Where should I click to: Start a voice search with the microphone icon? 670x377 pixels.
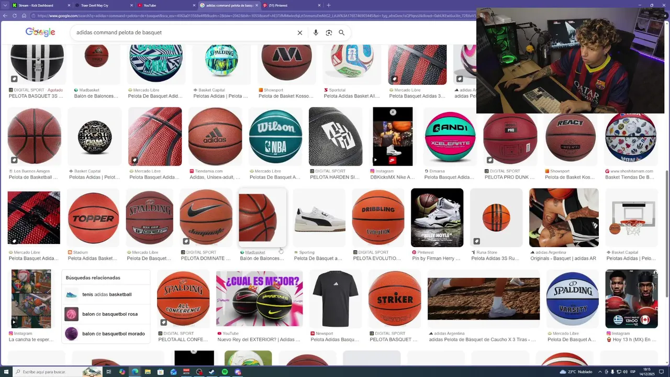point(316,32)
